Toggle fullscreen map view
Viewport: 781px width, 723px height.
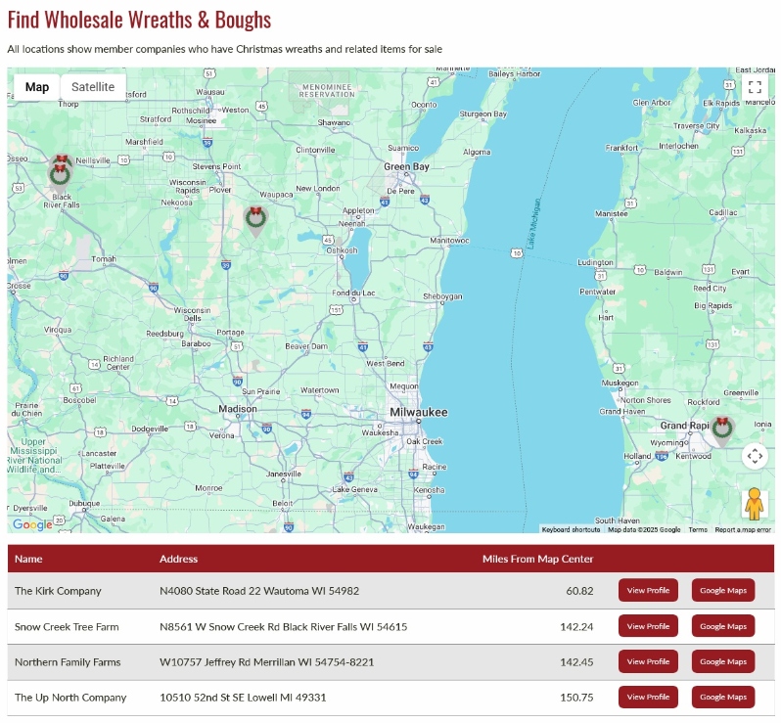[755, 86]
